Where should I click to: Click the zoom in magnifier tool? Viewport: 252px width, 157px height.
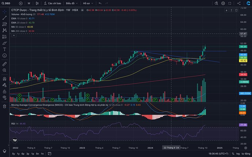[x=4, y=70]
